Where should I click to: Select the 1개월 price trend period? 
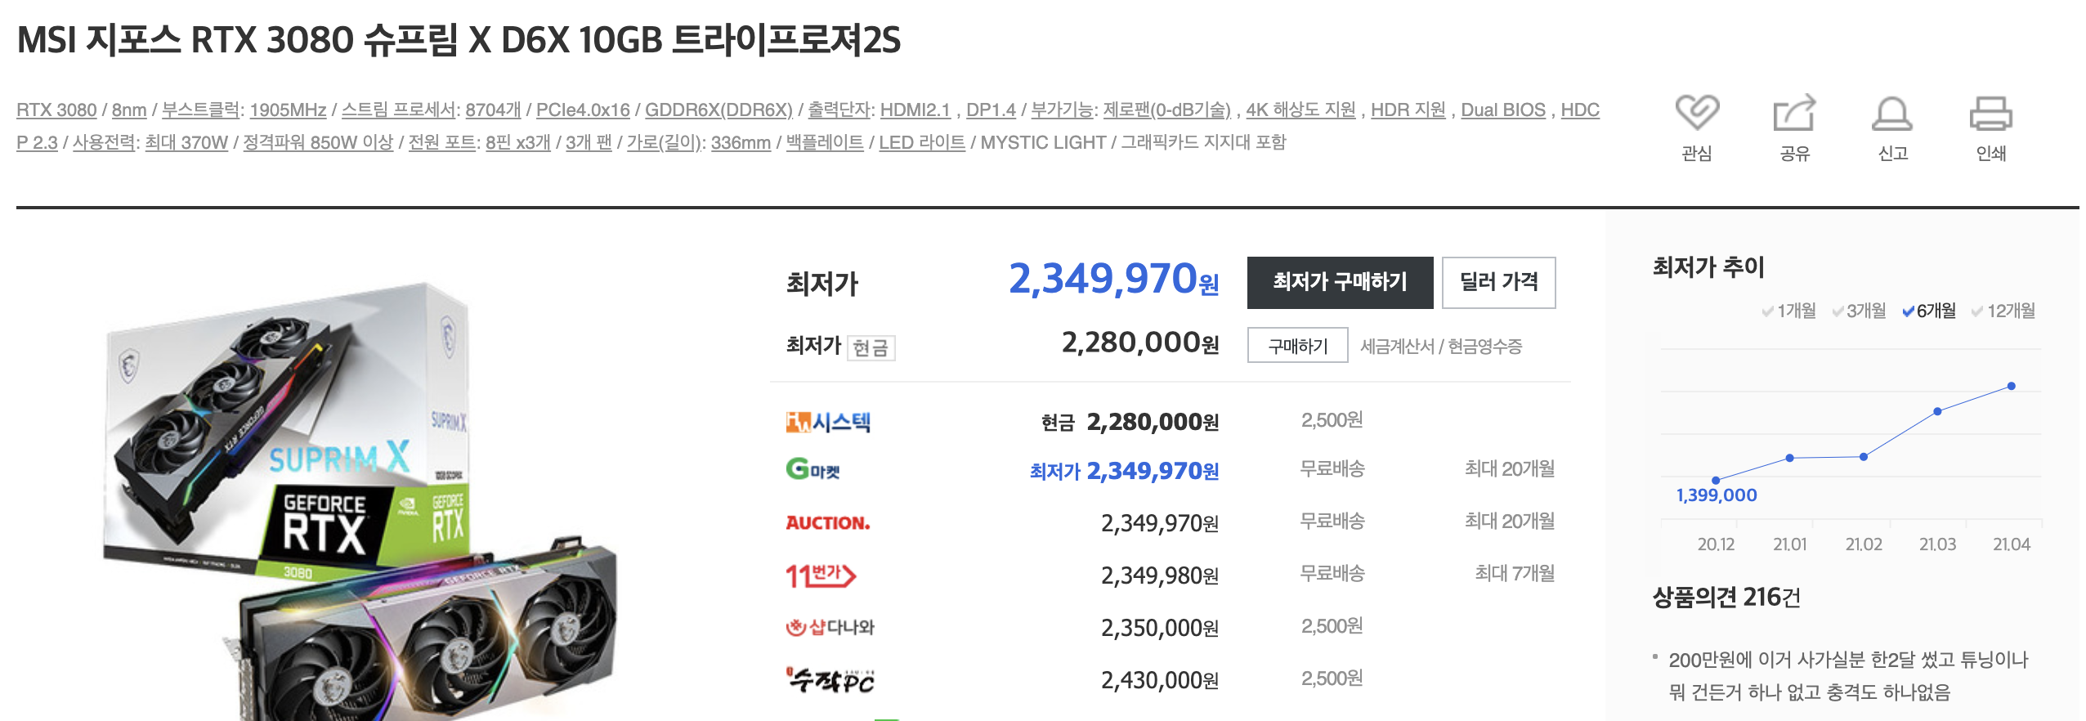(1789, 311)
